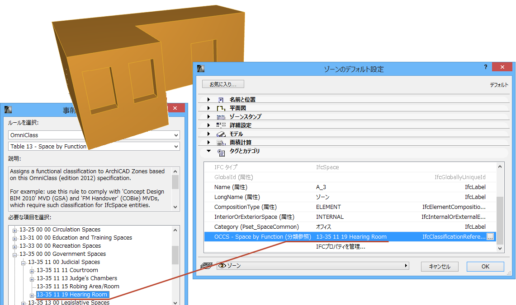This screenshot has width=516, height=305.
Task: Click the classification tree scroll up arrow
Action: click(175, 230)
